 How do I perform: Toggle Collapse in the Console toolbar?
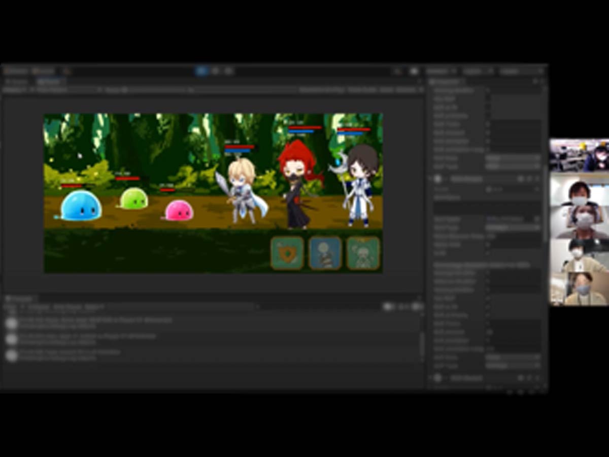coord(39,307)
